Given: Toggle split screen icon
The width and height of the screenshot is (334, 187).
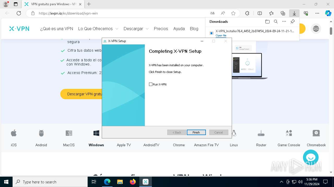Looking at the screenshot, I should pos(260,13).
